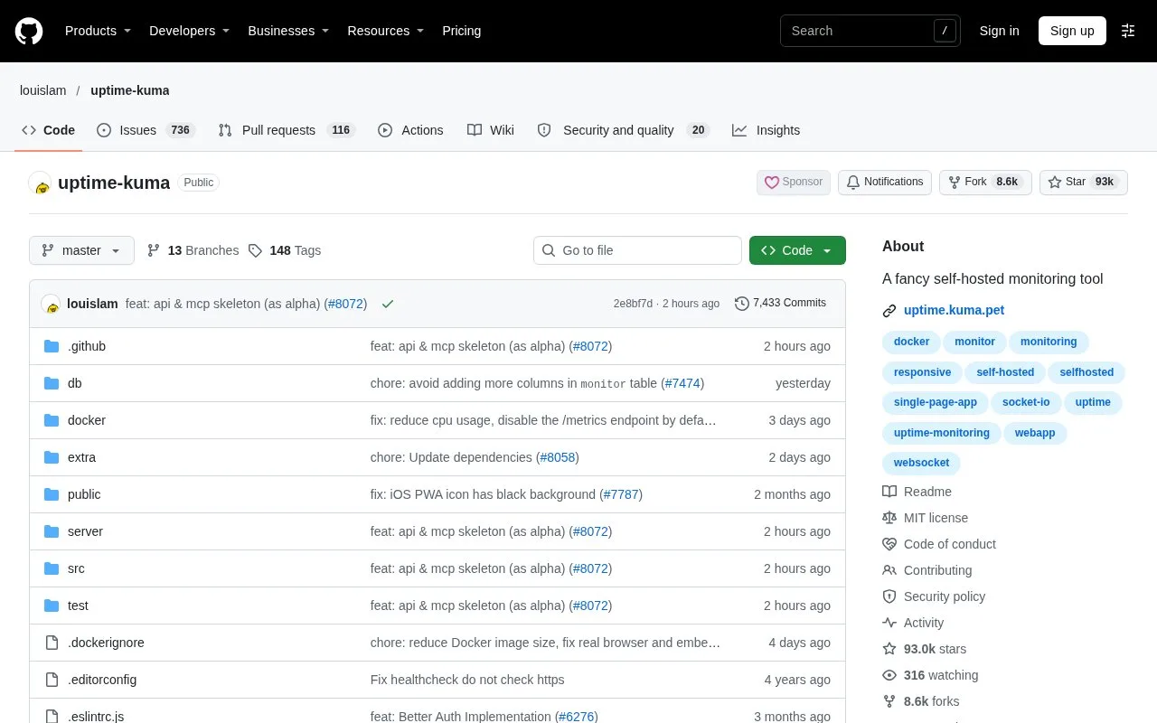Click the Sponsor button

(x=794, y=183)
